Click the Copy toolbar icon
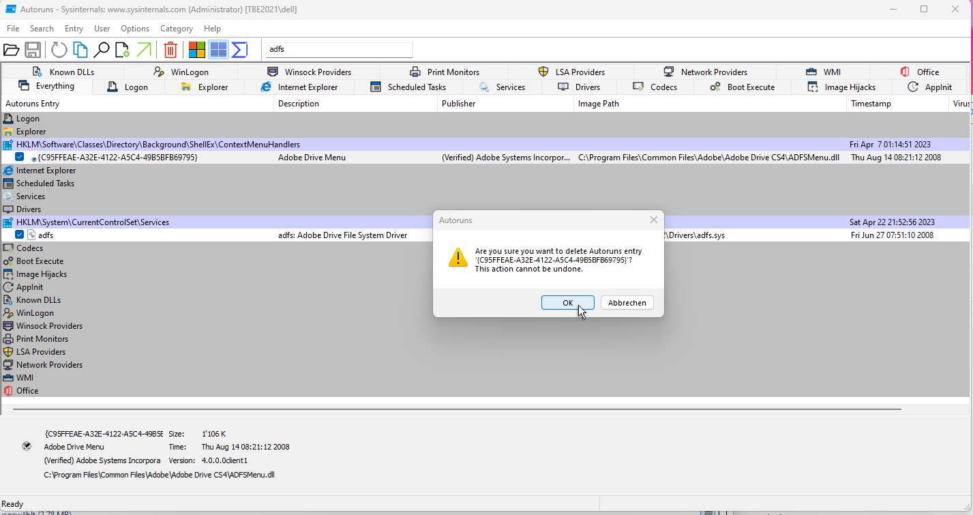The width and height of the screenshot is (973, 515). click(x=80, y=50)
